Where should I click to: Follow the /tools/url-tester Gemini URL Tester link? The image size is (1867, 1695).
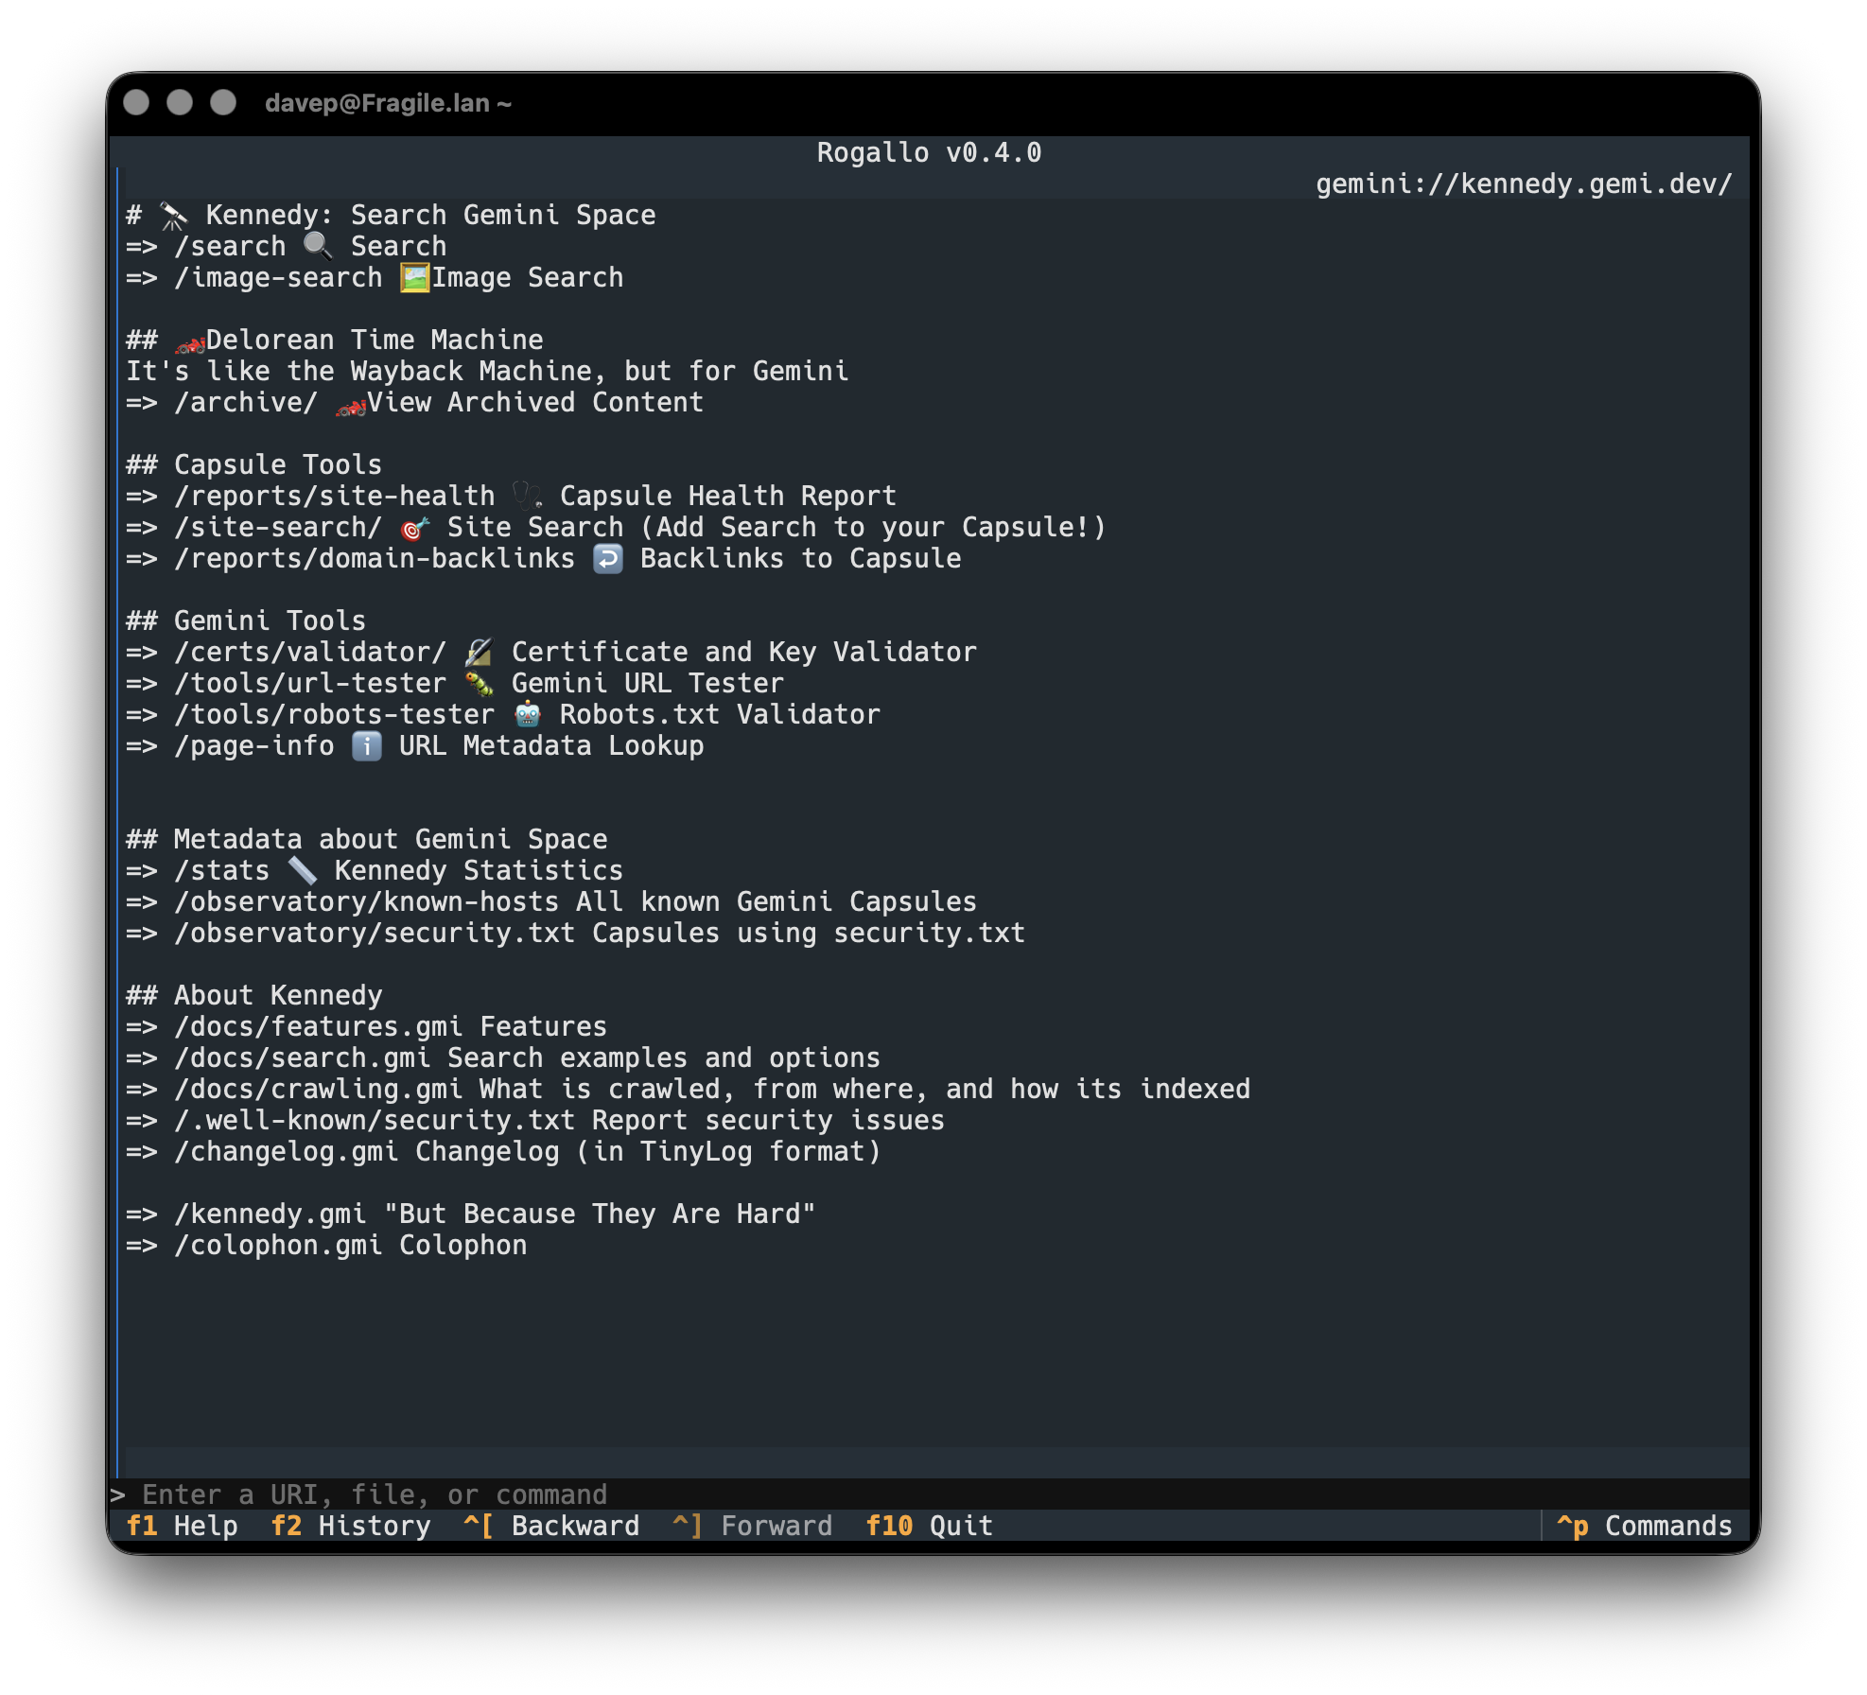click(x=455, y=684)
